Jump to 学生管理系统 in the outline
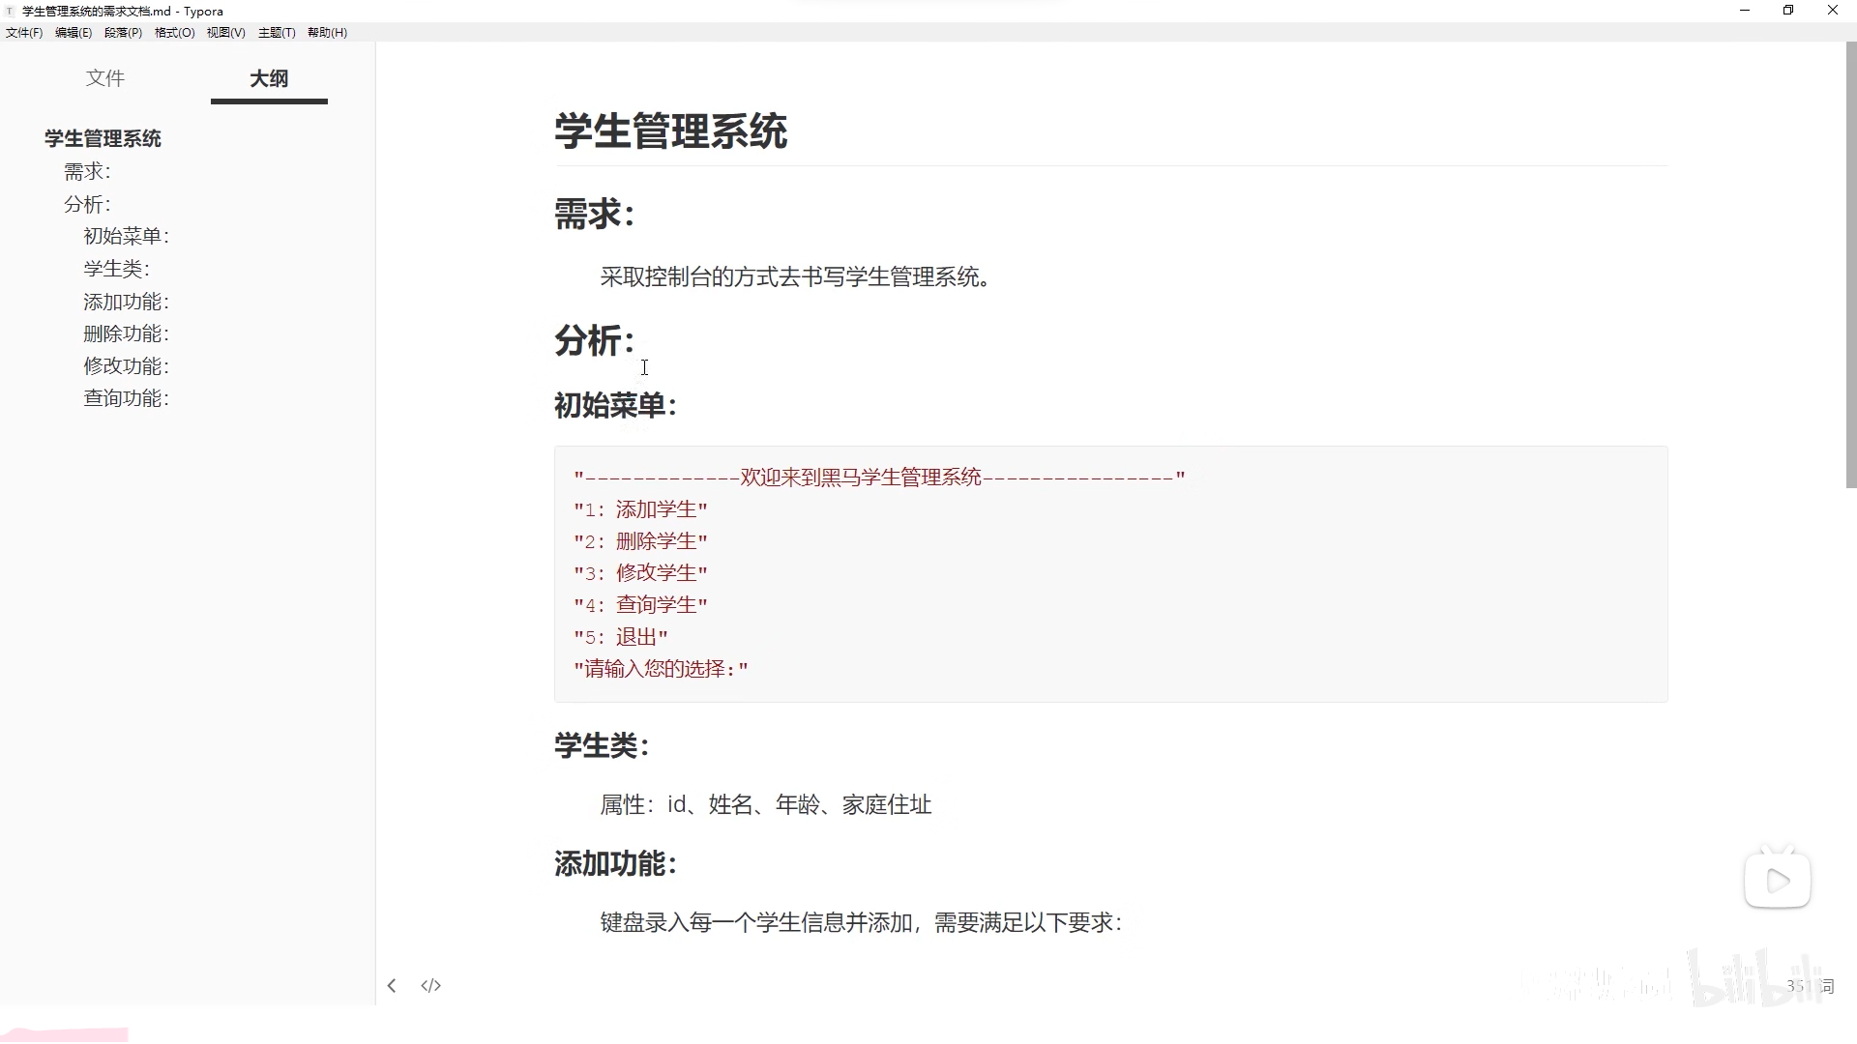1857x1044 pixels. (103, 138)
